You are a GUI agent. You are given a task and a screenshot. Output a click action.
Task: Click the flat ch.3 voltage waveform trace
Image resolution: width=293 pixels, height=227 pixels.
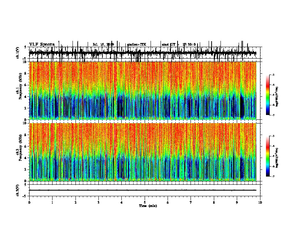(x=143, y=190)
